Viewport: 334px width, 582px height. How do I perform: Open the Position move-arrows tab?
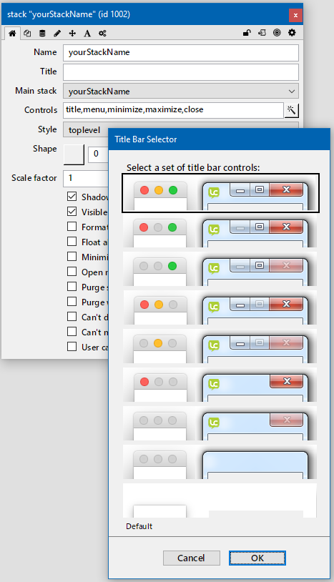(72, 34)
